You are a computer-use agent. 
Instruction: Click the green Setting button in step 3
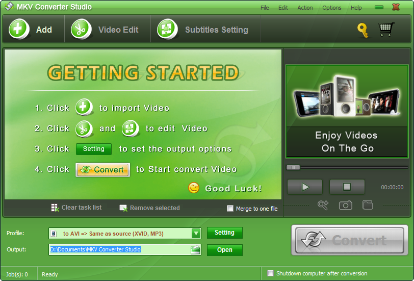(x=94, y=149)
